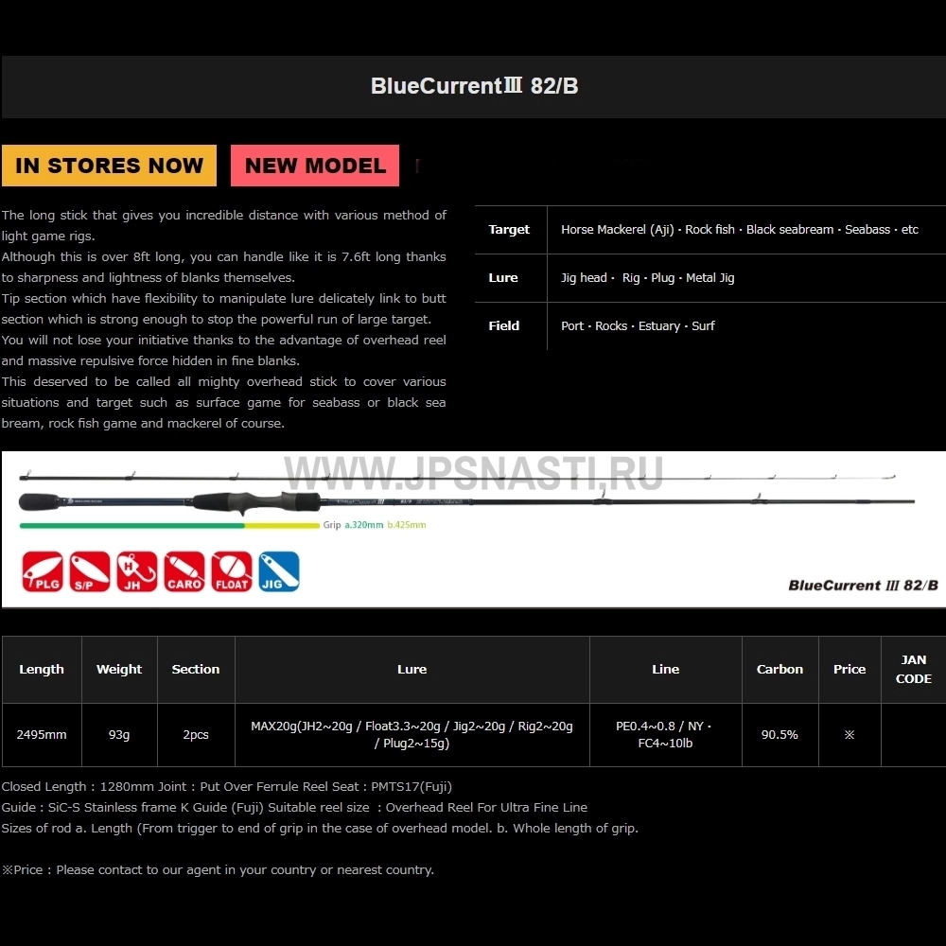
Task: Click the Lure row label in specs
Action: click(503, 277)
